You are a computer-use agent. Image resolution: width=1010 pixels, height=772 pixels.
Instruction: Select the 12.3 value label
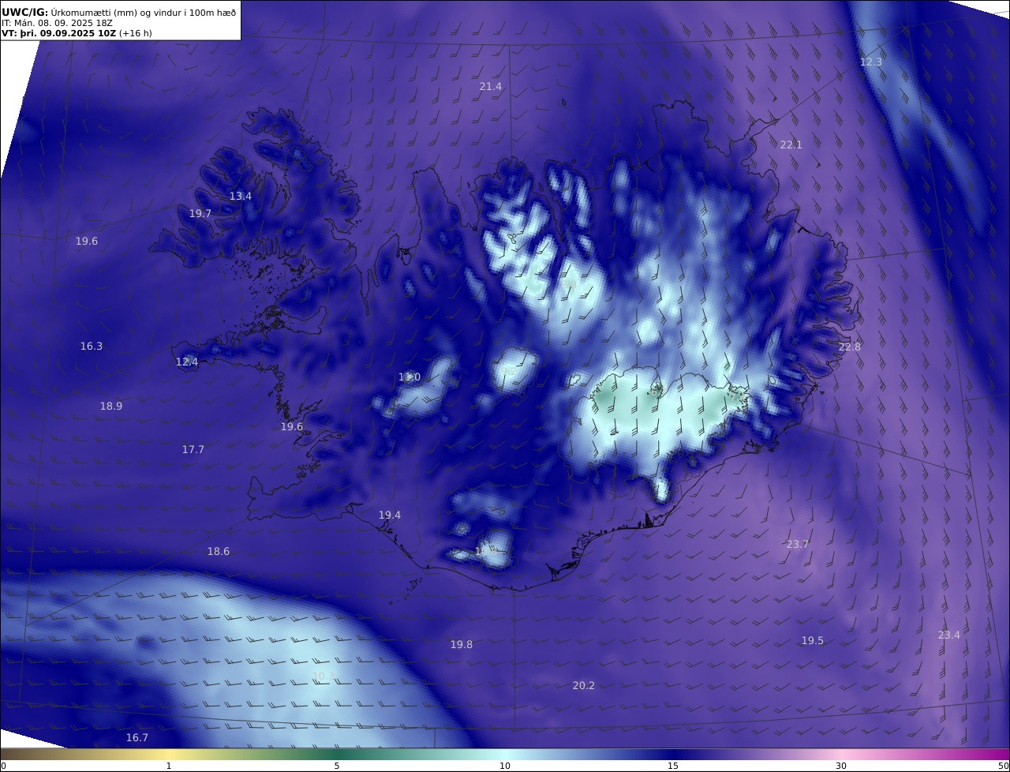click(871, 62)
